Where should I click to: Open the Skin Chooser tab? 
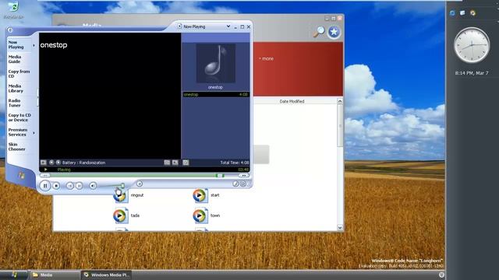[x=16, y=147]
